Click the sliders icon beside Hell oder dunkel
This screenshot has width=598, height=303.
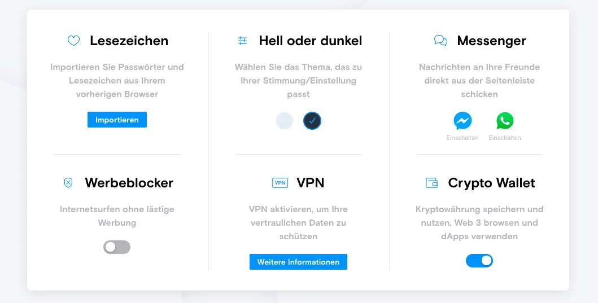pyautogui.click(x=243, y=41)
